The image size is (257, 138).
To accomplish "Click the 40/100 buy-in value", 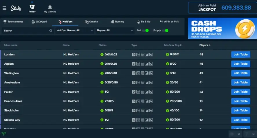I will click(x=175, y=110).
